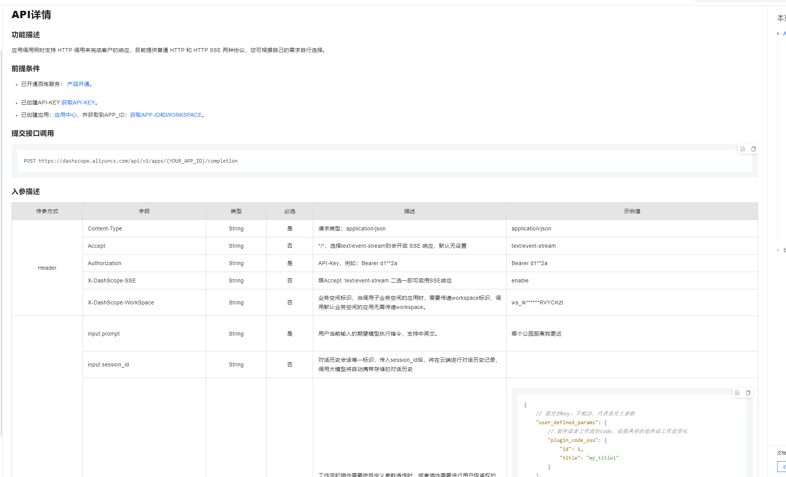Screen dimensions: 786x477
Task: Click the 业务空间标识 description cell
Action: 410,302
